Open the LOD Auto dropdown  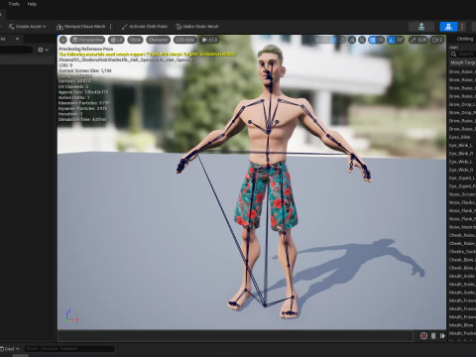(x=185, y=40)
